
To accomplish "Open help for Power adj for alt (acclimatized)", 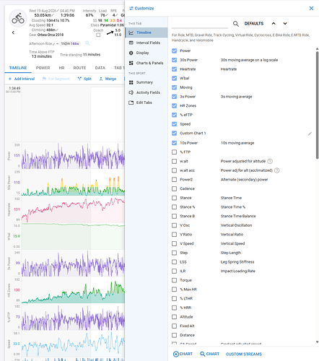I will (277, 170).
